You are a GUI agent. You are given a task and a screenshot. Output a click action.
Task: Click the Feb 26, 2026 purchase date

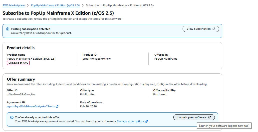coord(88,106)
